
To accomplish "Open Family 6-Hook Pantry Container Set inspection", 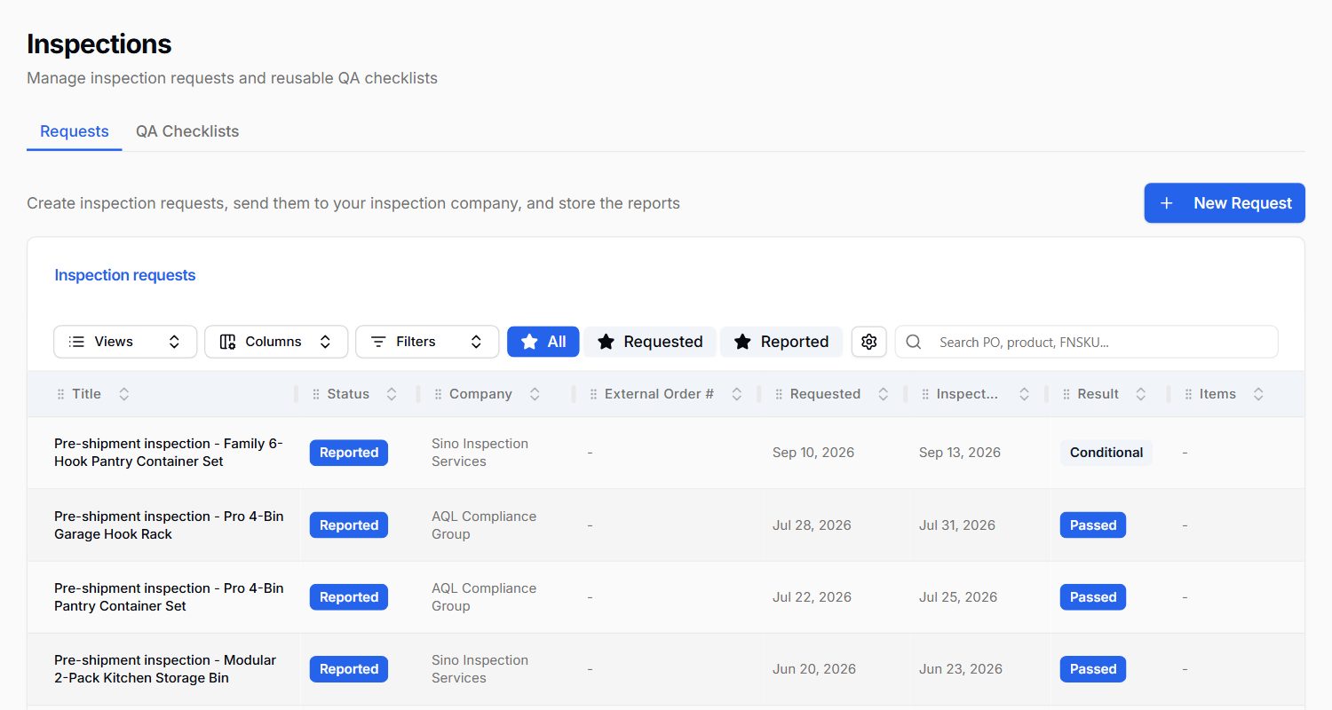I will [169, 453].
